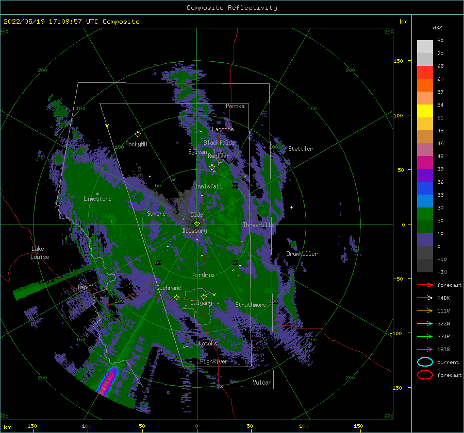Click the yellow diamond marker under Cochrane

click(176, 297)
